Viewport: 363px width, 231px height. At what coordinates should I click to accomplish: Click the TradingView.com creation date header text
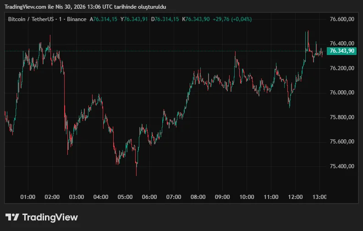point(85,7)
